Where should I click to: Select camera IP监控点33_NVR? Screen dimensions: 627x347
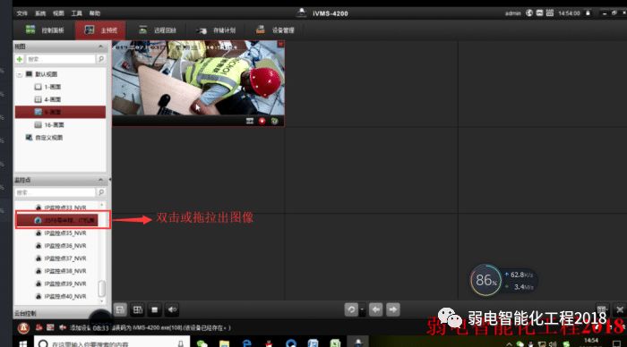click(61, 207)
